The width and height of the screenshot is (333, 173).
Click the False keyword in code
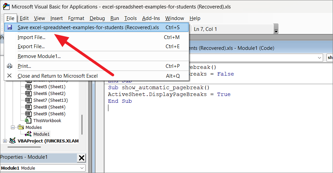click(x=226, y=74)
